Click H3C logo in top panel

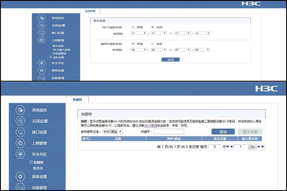coord(251,4)
